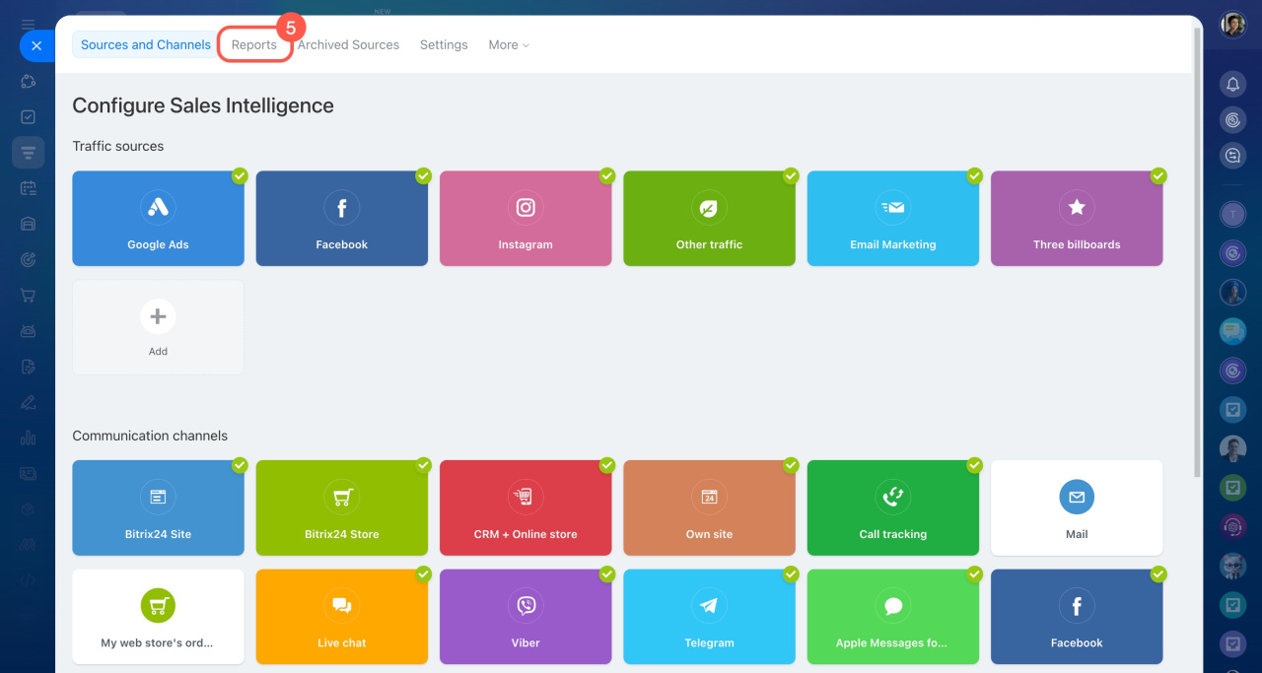1262x673 pixels.
Task: Open the teal chat bubble icon in the right sidebar
Action: pos(1232,331)
